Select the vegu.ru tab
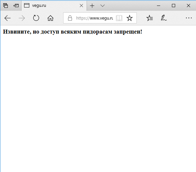196x172 pixels. click(49, 6)
